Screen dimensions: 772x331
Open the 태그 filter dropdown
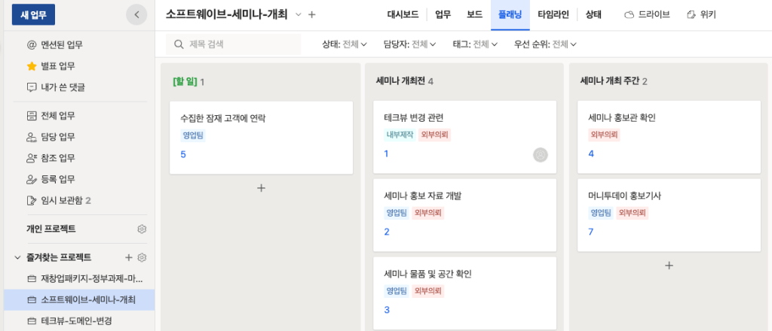coord(475,44)
